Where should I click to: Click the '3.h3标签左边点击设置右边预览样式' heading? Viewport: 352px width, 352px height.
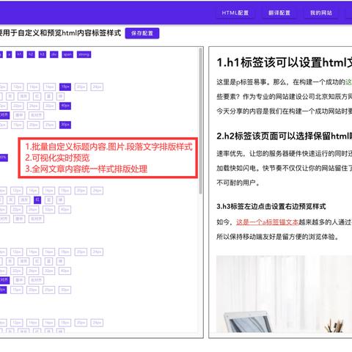click(271, 207)
